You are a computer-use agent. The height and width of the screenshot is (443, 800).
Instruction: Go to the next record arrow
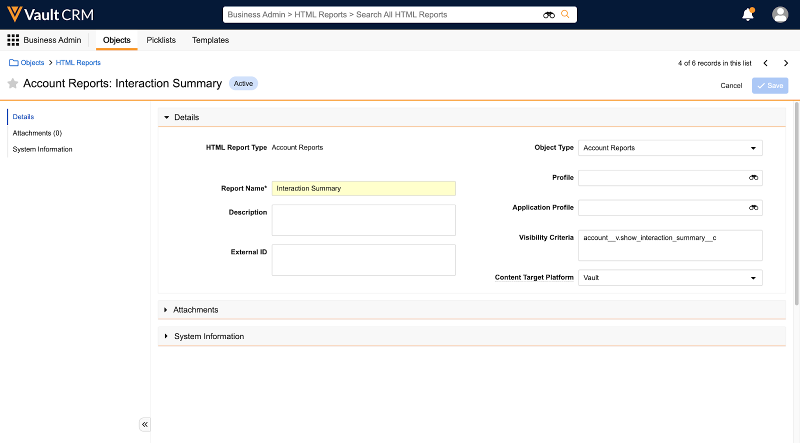click(x=785, y=63)
